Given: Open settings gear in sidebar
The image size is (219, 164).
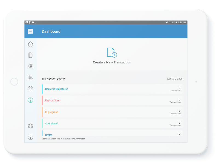Looking at the screenshot, I should (x=30, y=126).
